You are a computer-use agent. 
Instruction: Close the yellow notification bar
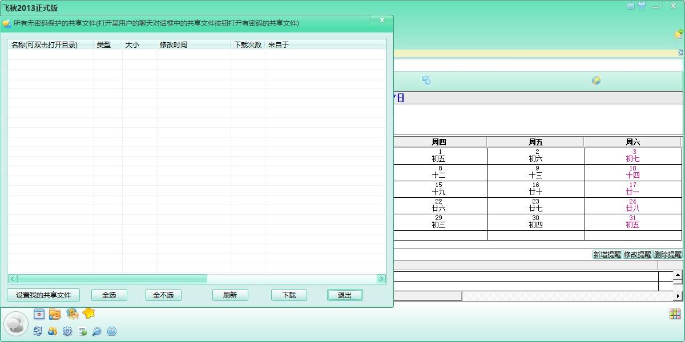coord(680,52)
